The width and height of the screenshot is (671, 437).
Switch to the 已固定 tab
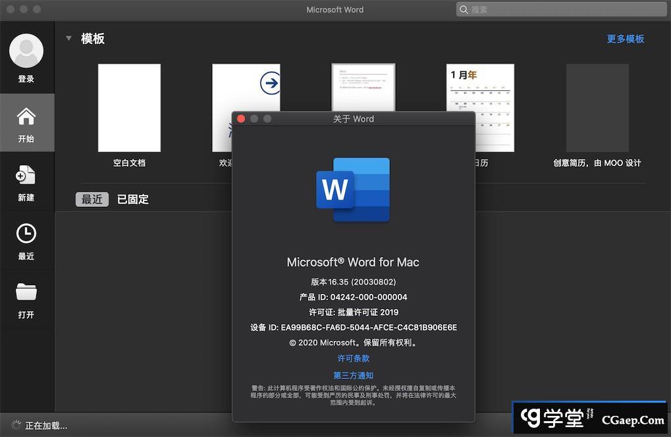pyautogui.click(x=132, y=199)
